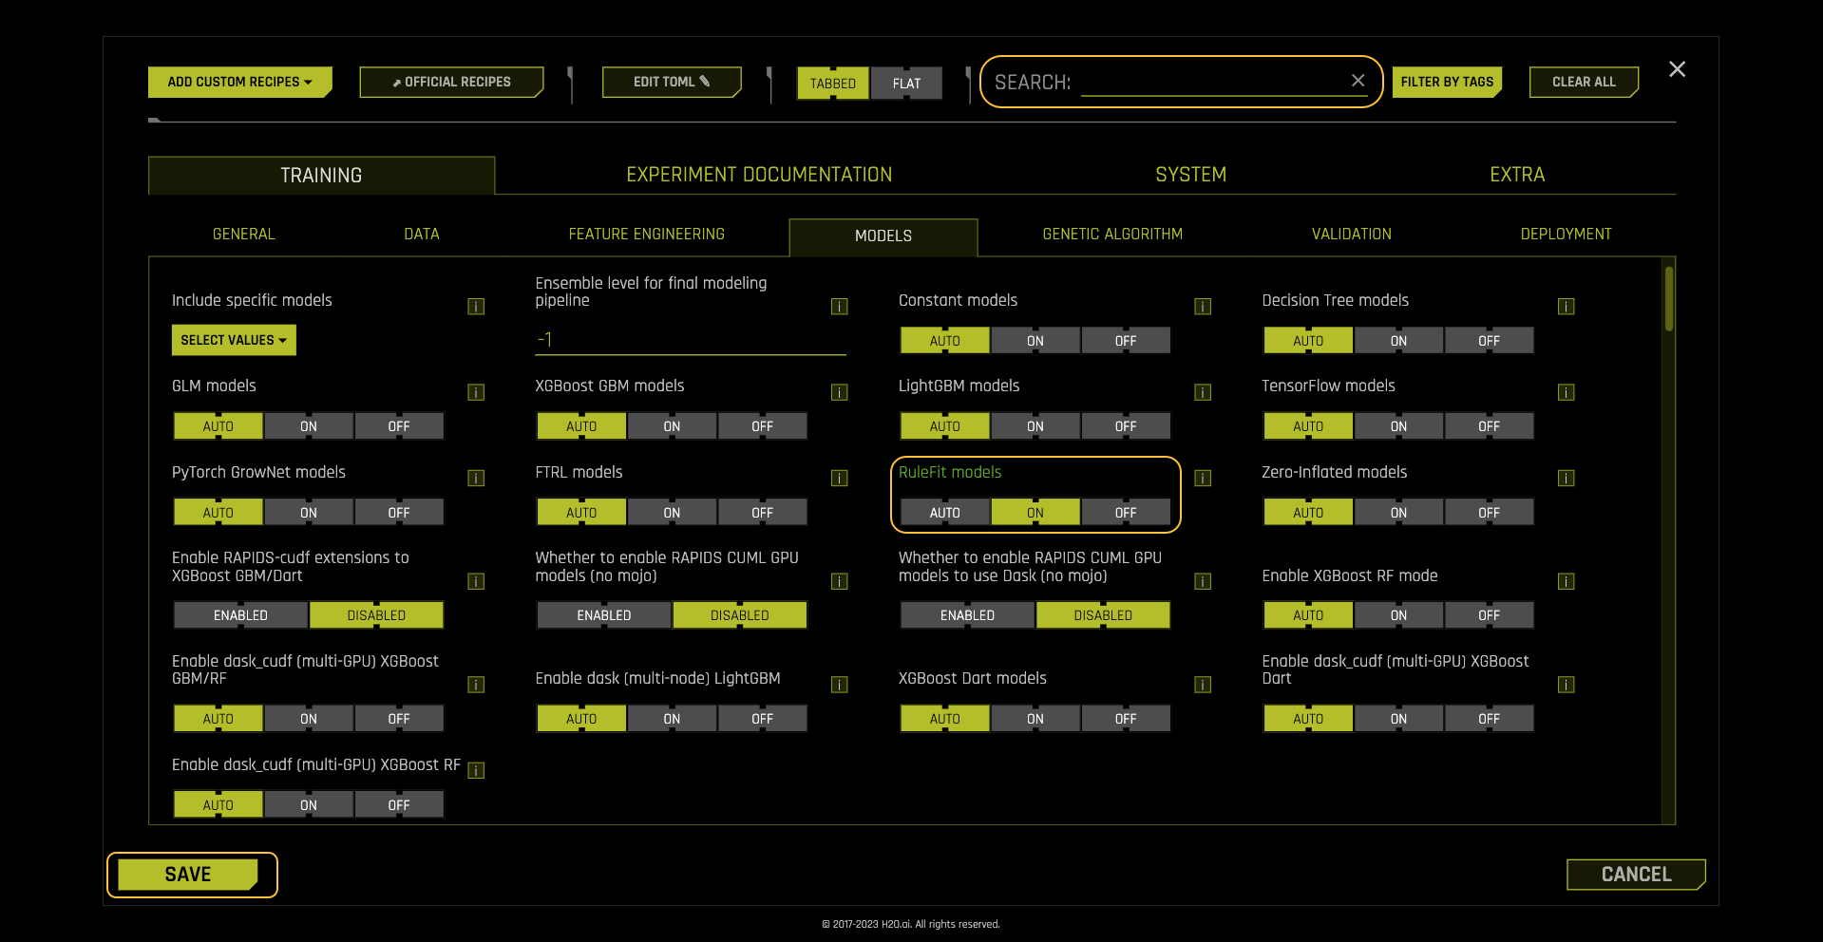Cancel the settings changes
1823x942 pixels.
click(x=1636, y=875)
